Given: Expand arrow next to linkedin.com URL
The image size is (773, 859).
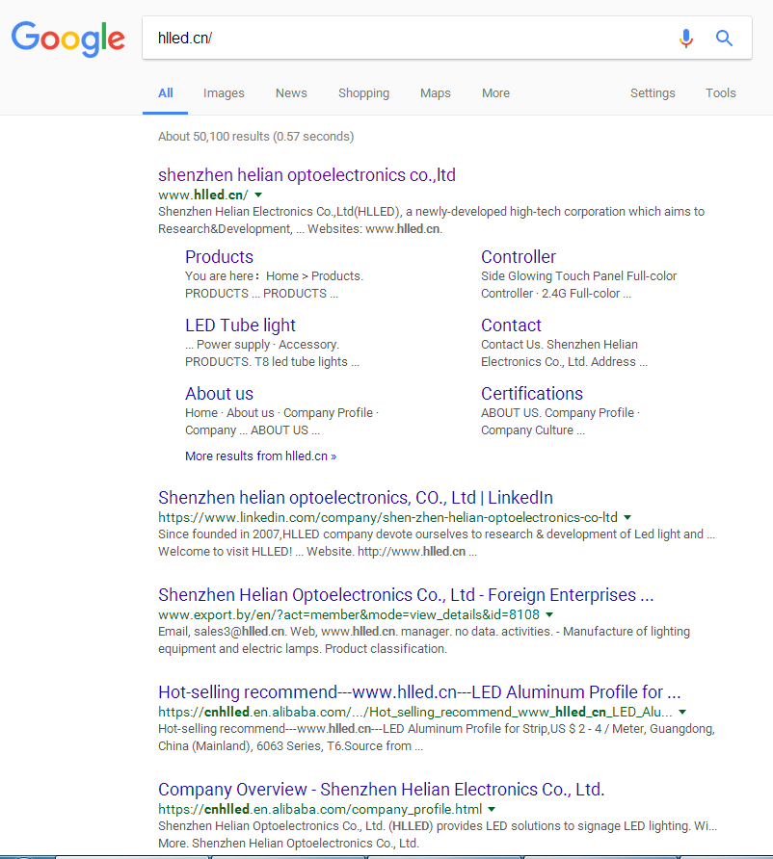Looking at the screenshot, I should coord(627,517).
